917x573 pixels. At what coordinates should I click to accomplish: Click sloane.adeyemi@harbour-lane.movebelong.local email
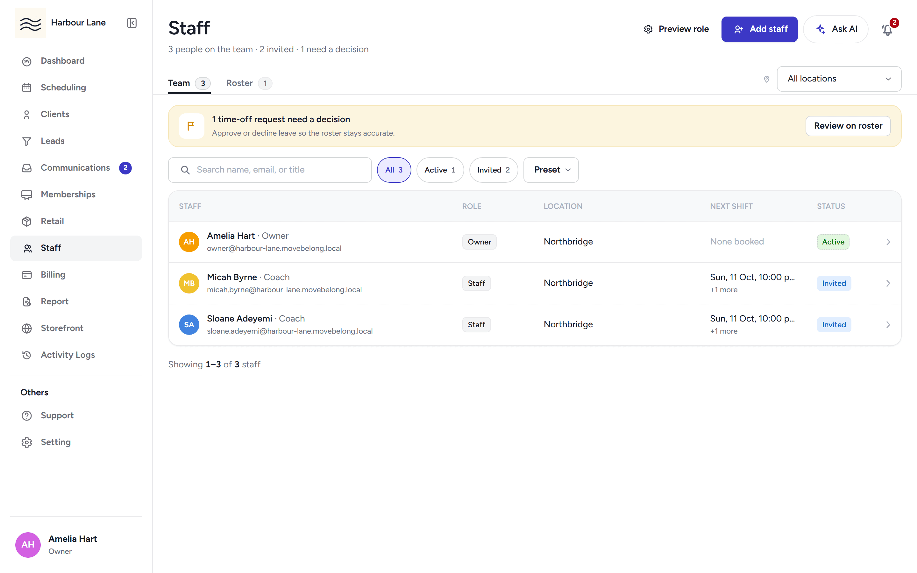[289, 331]
